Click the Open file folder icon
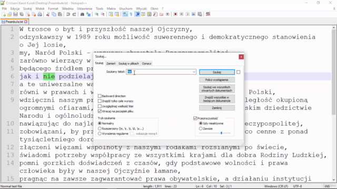337x189 pixels. click(x=9, y=14)
